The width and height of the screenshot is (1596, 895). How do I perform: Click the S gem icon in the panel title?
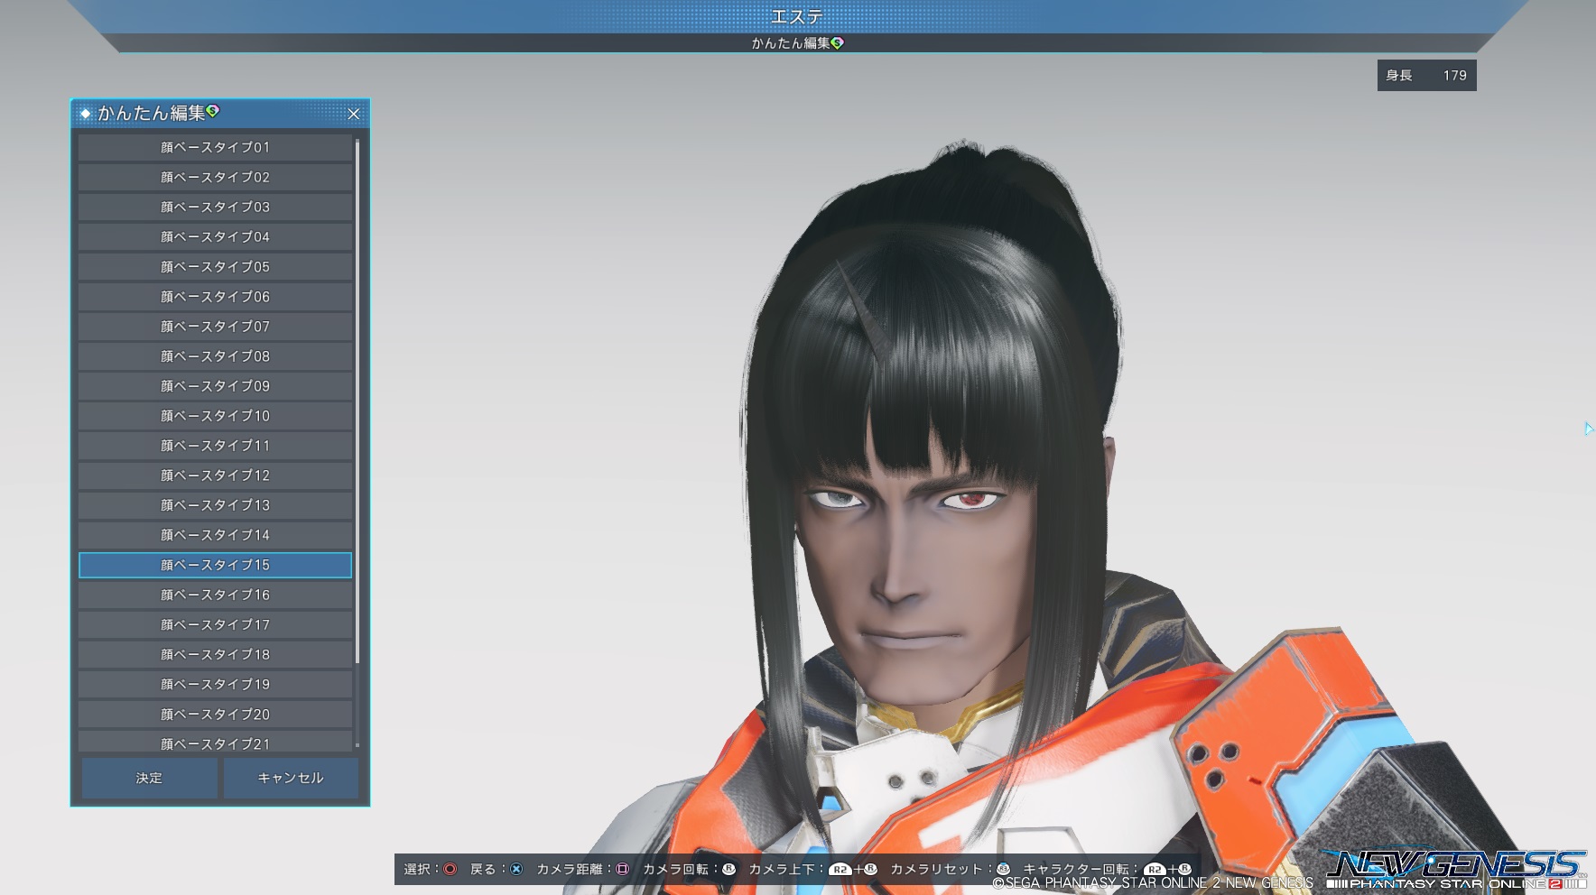[213, 111]
